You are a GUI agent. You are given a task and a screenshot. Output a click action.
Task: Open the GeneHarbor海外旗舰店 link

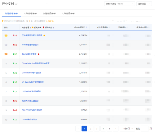point(32,73)
